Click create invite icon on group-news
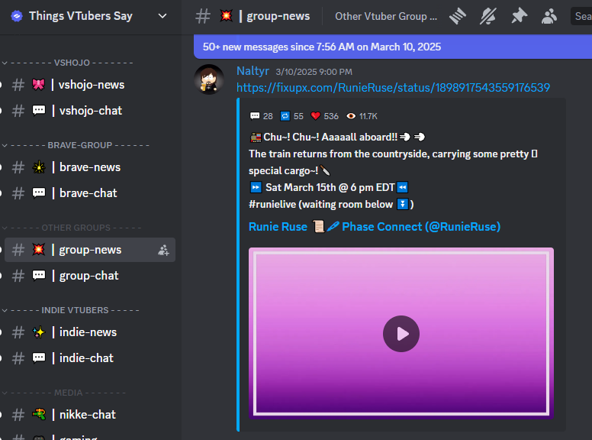 coord(163,250)
